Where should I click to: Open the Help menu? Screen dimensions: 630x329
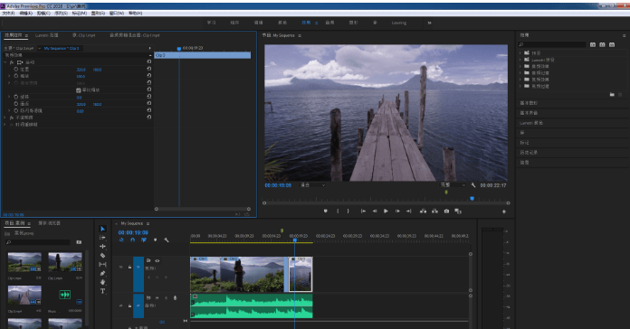coord(136,14)
